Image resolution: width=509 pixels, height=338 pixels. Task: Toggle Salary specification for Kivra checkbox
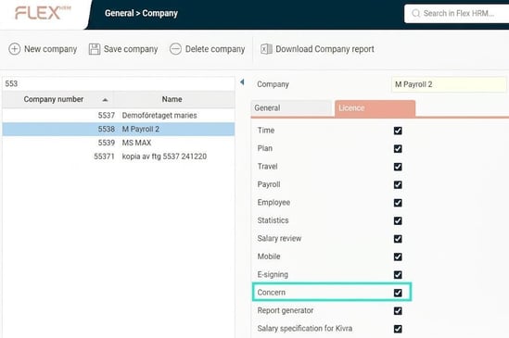click(398, 329)
